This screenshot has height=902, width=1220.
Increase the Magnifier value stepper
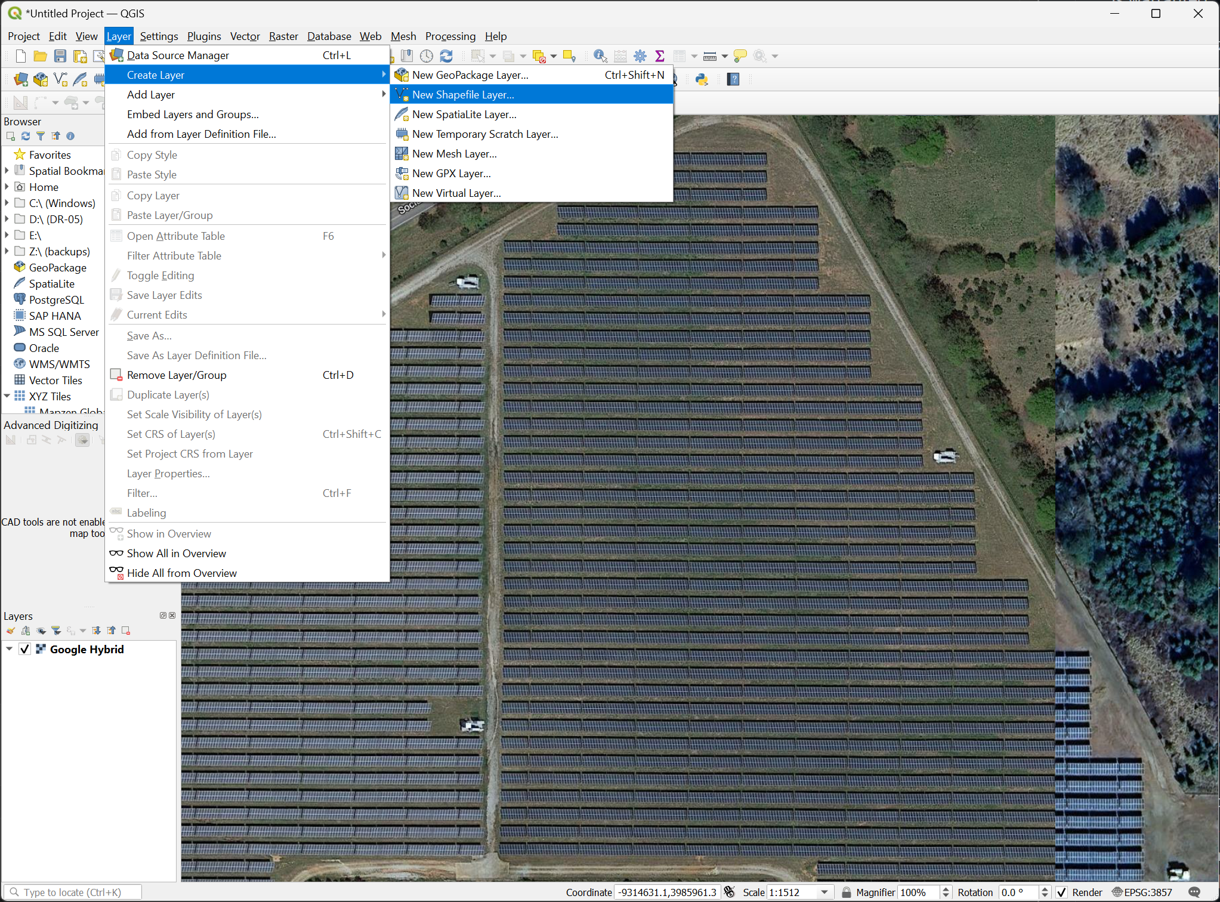tap(946, 889)
